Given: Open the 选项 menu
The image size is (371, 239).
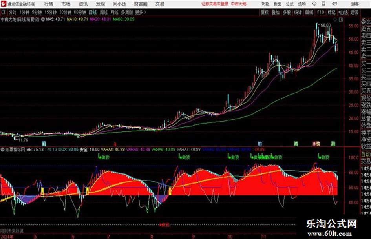Looking at the screenshot, I should click(302, 4).
